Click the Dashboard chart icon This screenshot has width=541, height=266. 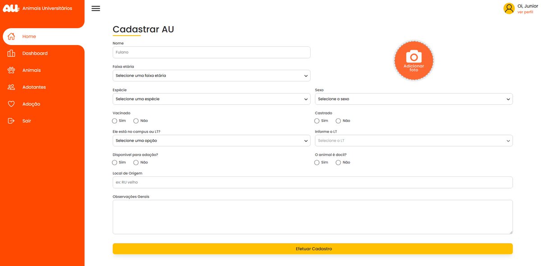click(x=11, y=53)
